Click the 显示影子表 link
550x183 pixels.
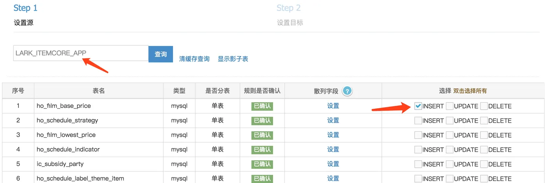pyautogui.click(x=233, y=59)
